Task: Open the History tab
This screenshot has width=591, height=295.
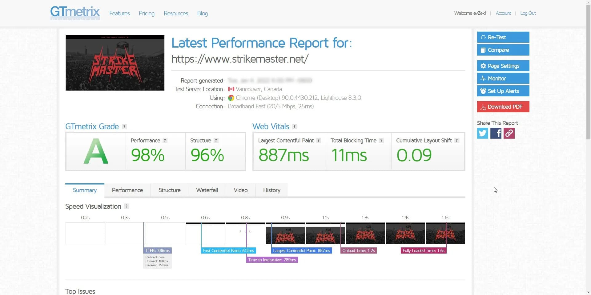Action: (x=271, y=190)
